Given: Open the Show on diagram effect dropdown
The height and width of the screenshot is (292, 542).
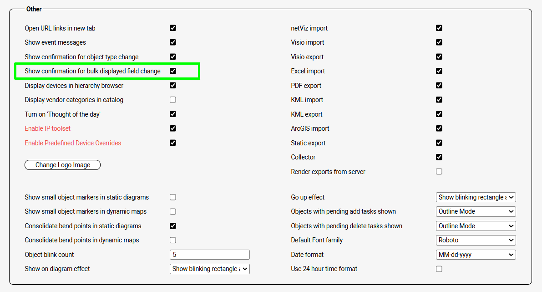Looking at the screenshot, I should (x=209, y=269).
